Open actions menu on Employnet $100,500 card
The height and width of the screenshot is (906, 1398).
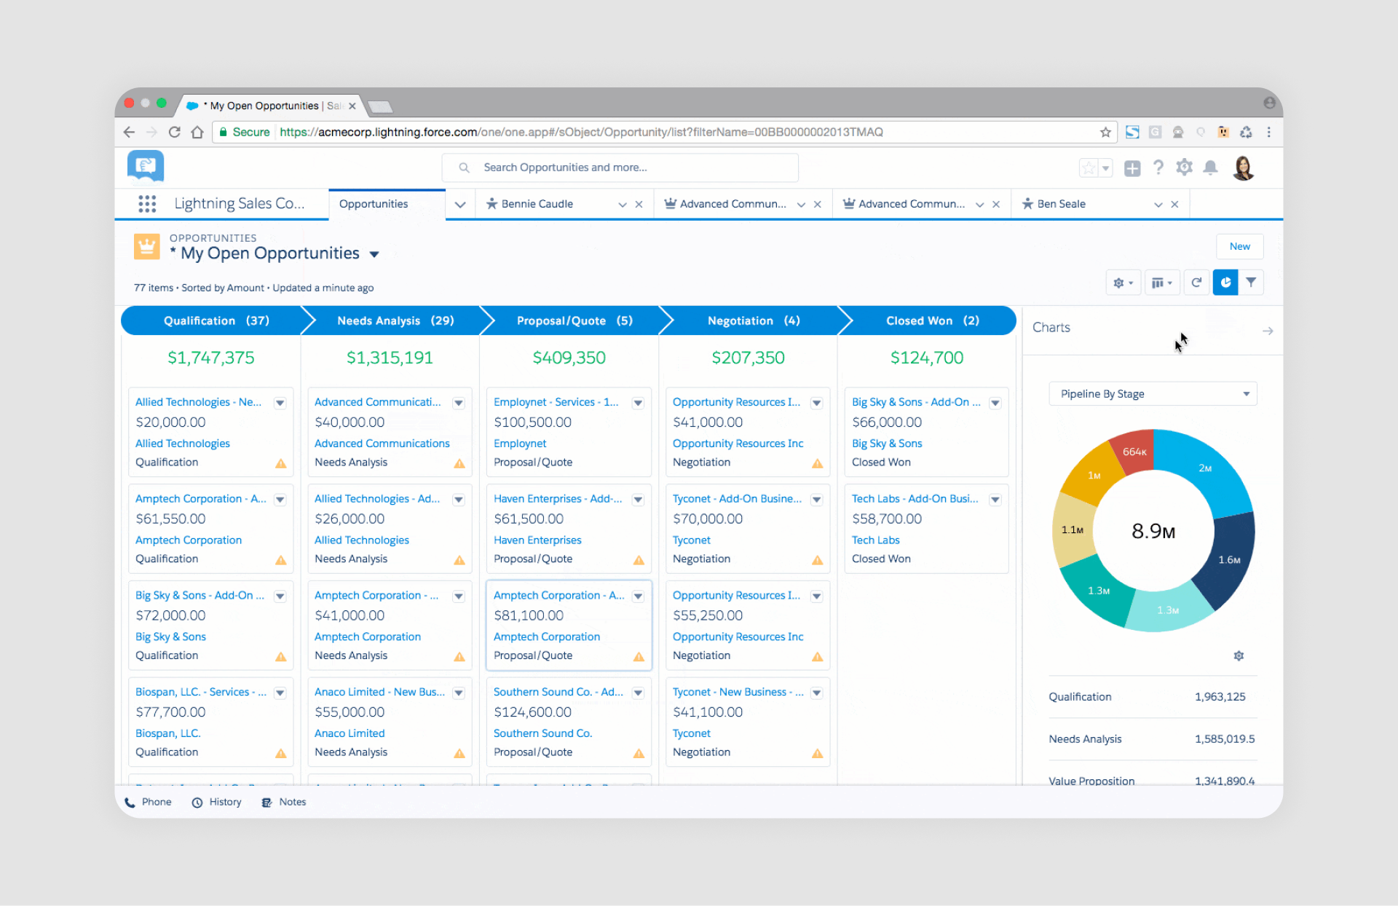638,403
